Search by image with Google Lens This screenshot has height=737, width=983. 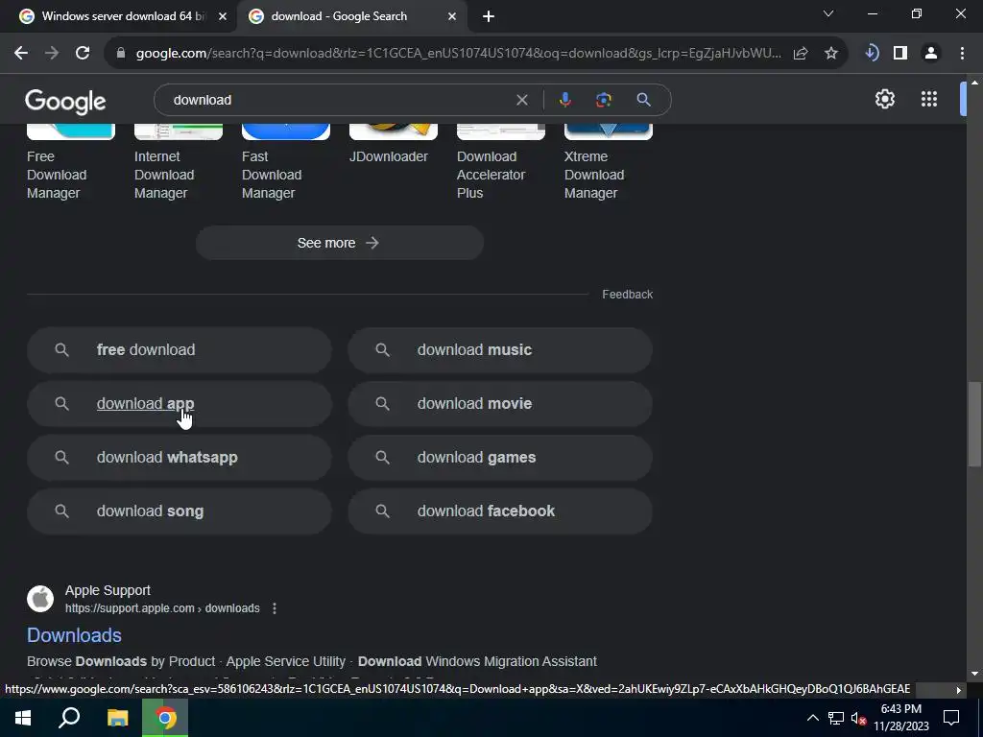pyautogui.click(x=603, y=100)
